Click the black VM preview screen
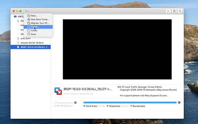 tap(117, 49)
